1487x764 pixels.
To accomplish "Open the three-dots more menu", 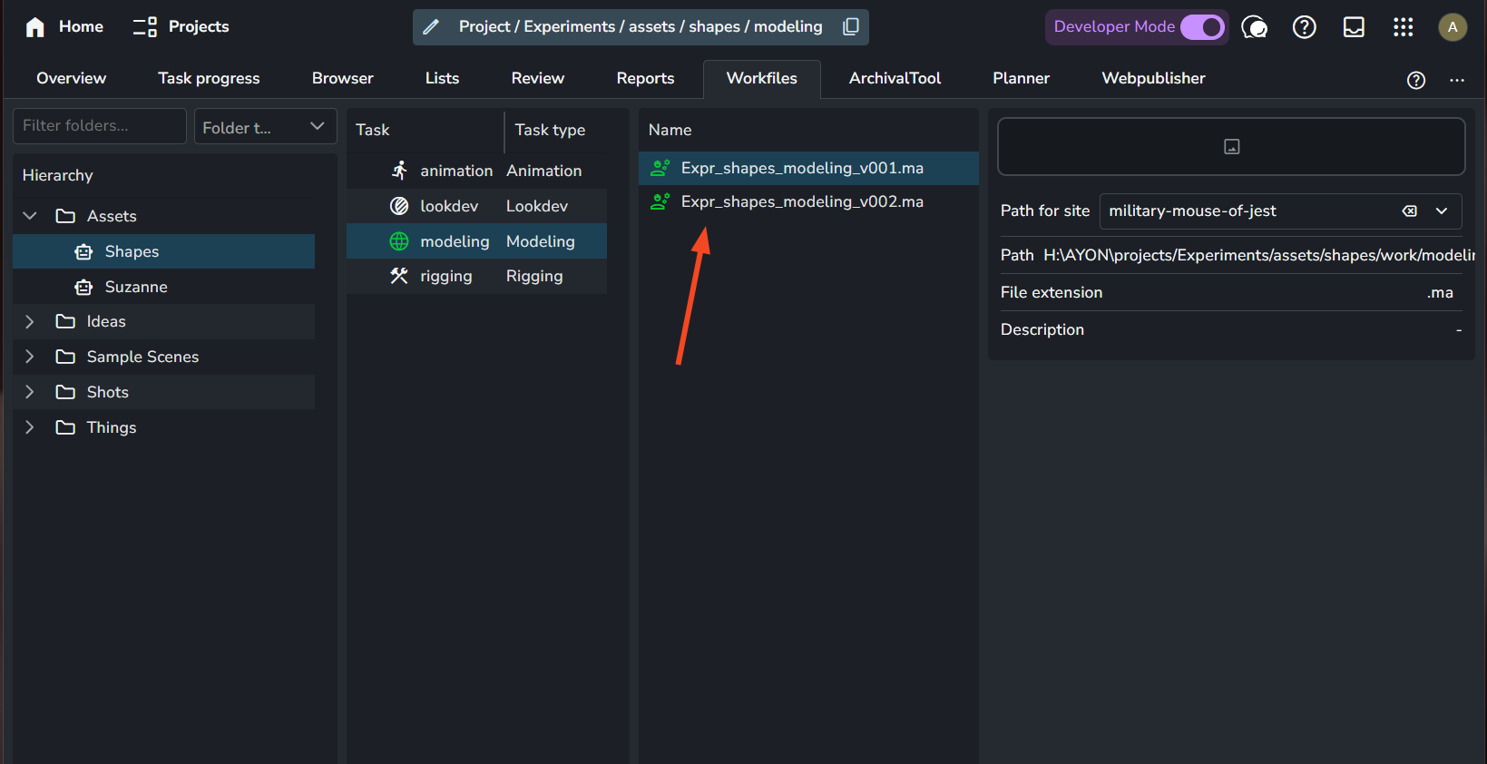I will pyautogui.click(x=1457, y=80).
